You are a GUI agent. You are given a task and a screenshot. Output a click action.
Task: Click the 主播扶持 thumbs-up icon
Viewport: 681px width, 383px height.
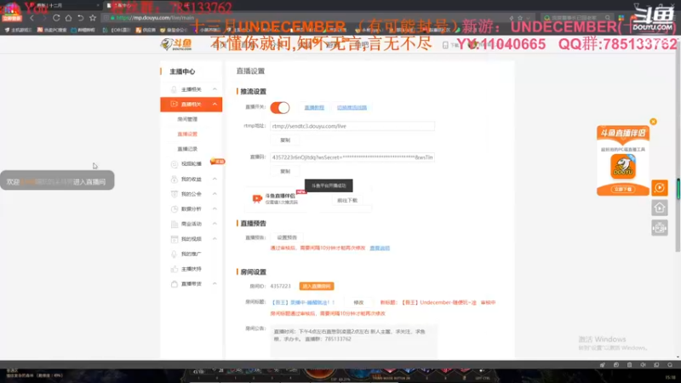(175, 269)
